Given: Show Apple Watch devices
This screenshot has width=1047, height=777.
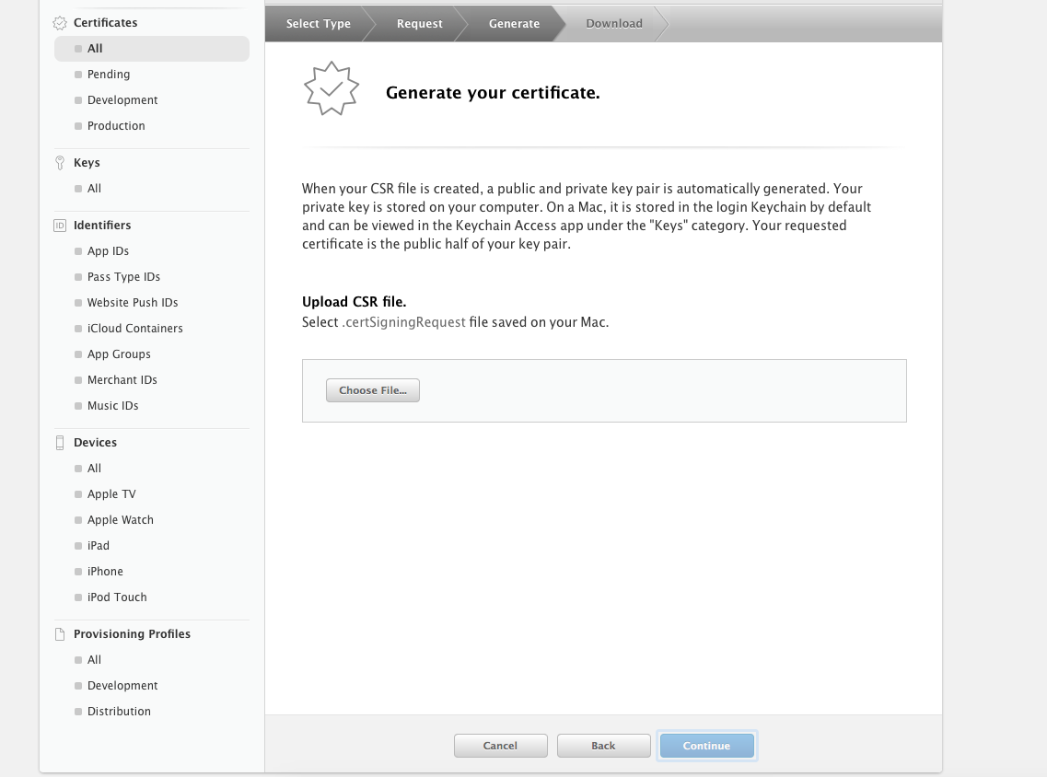Looking at the screenshot, I should [x=121, y=520].
